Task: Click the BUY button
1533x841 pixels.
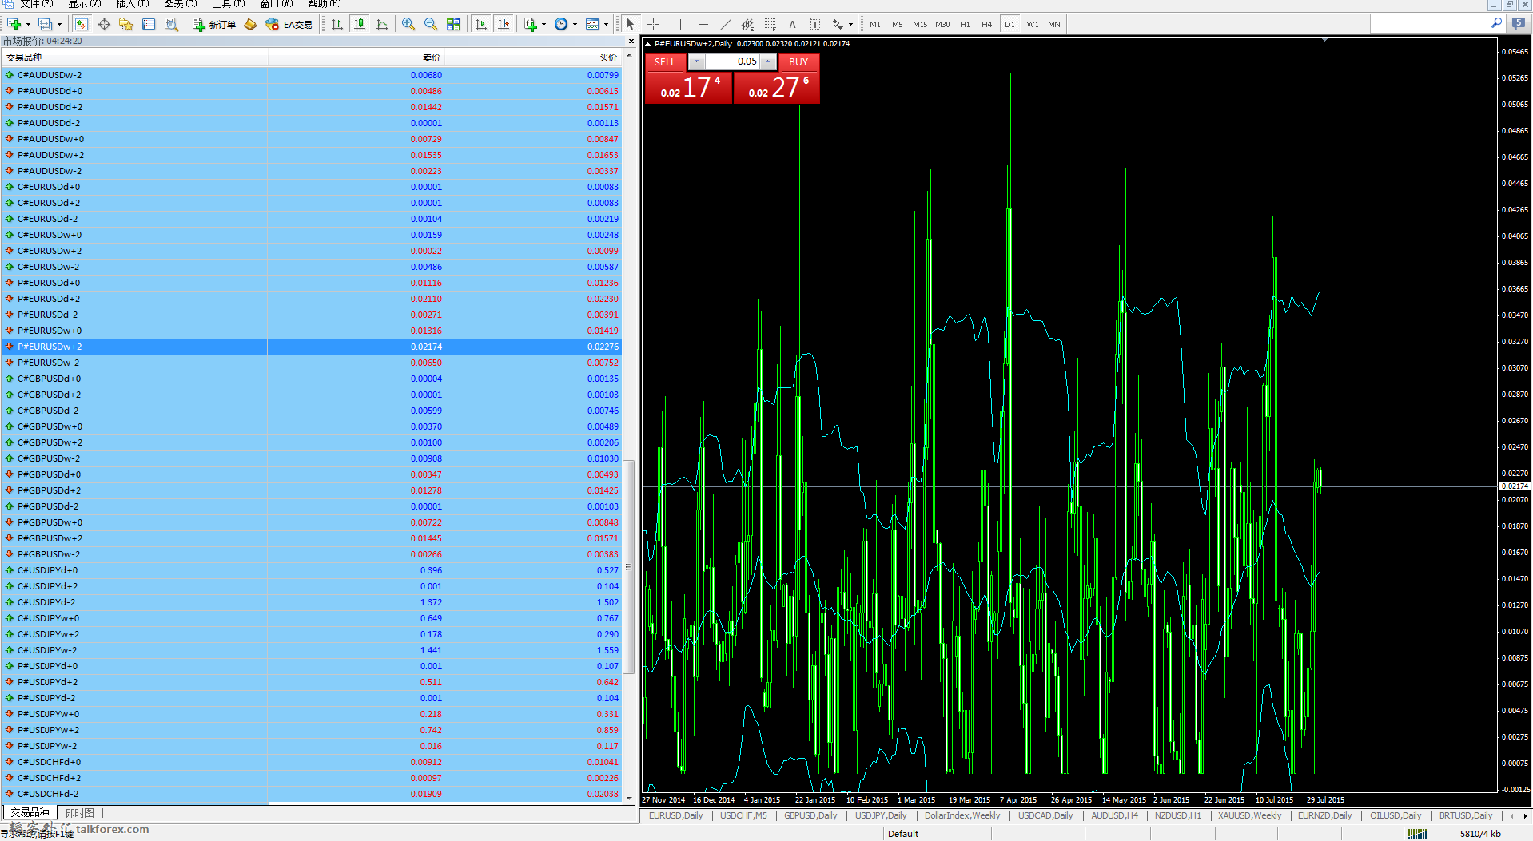Action: pos(798,61)
